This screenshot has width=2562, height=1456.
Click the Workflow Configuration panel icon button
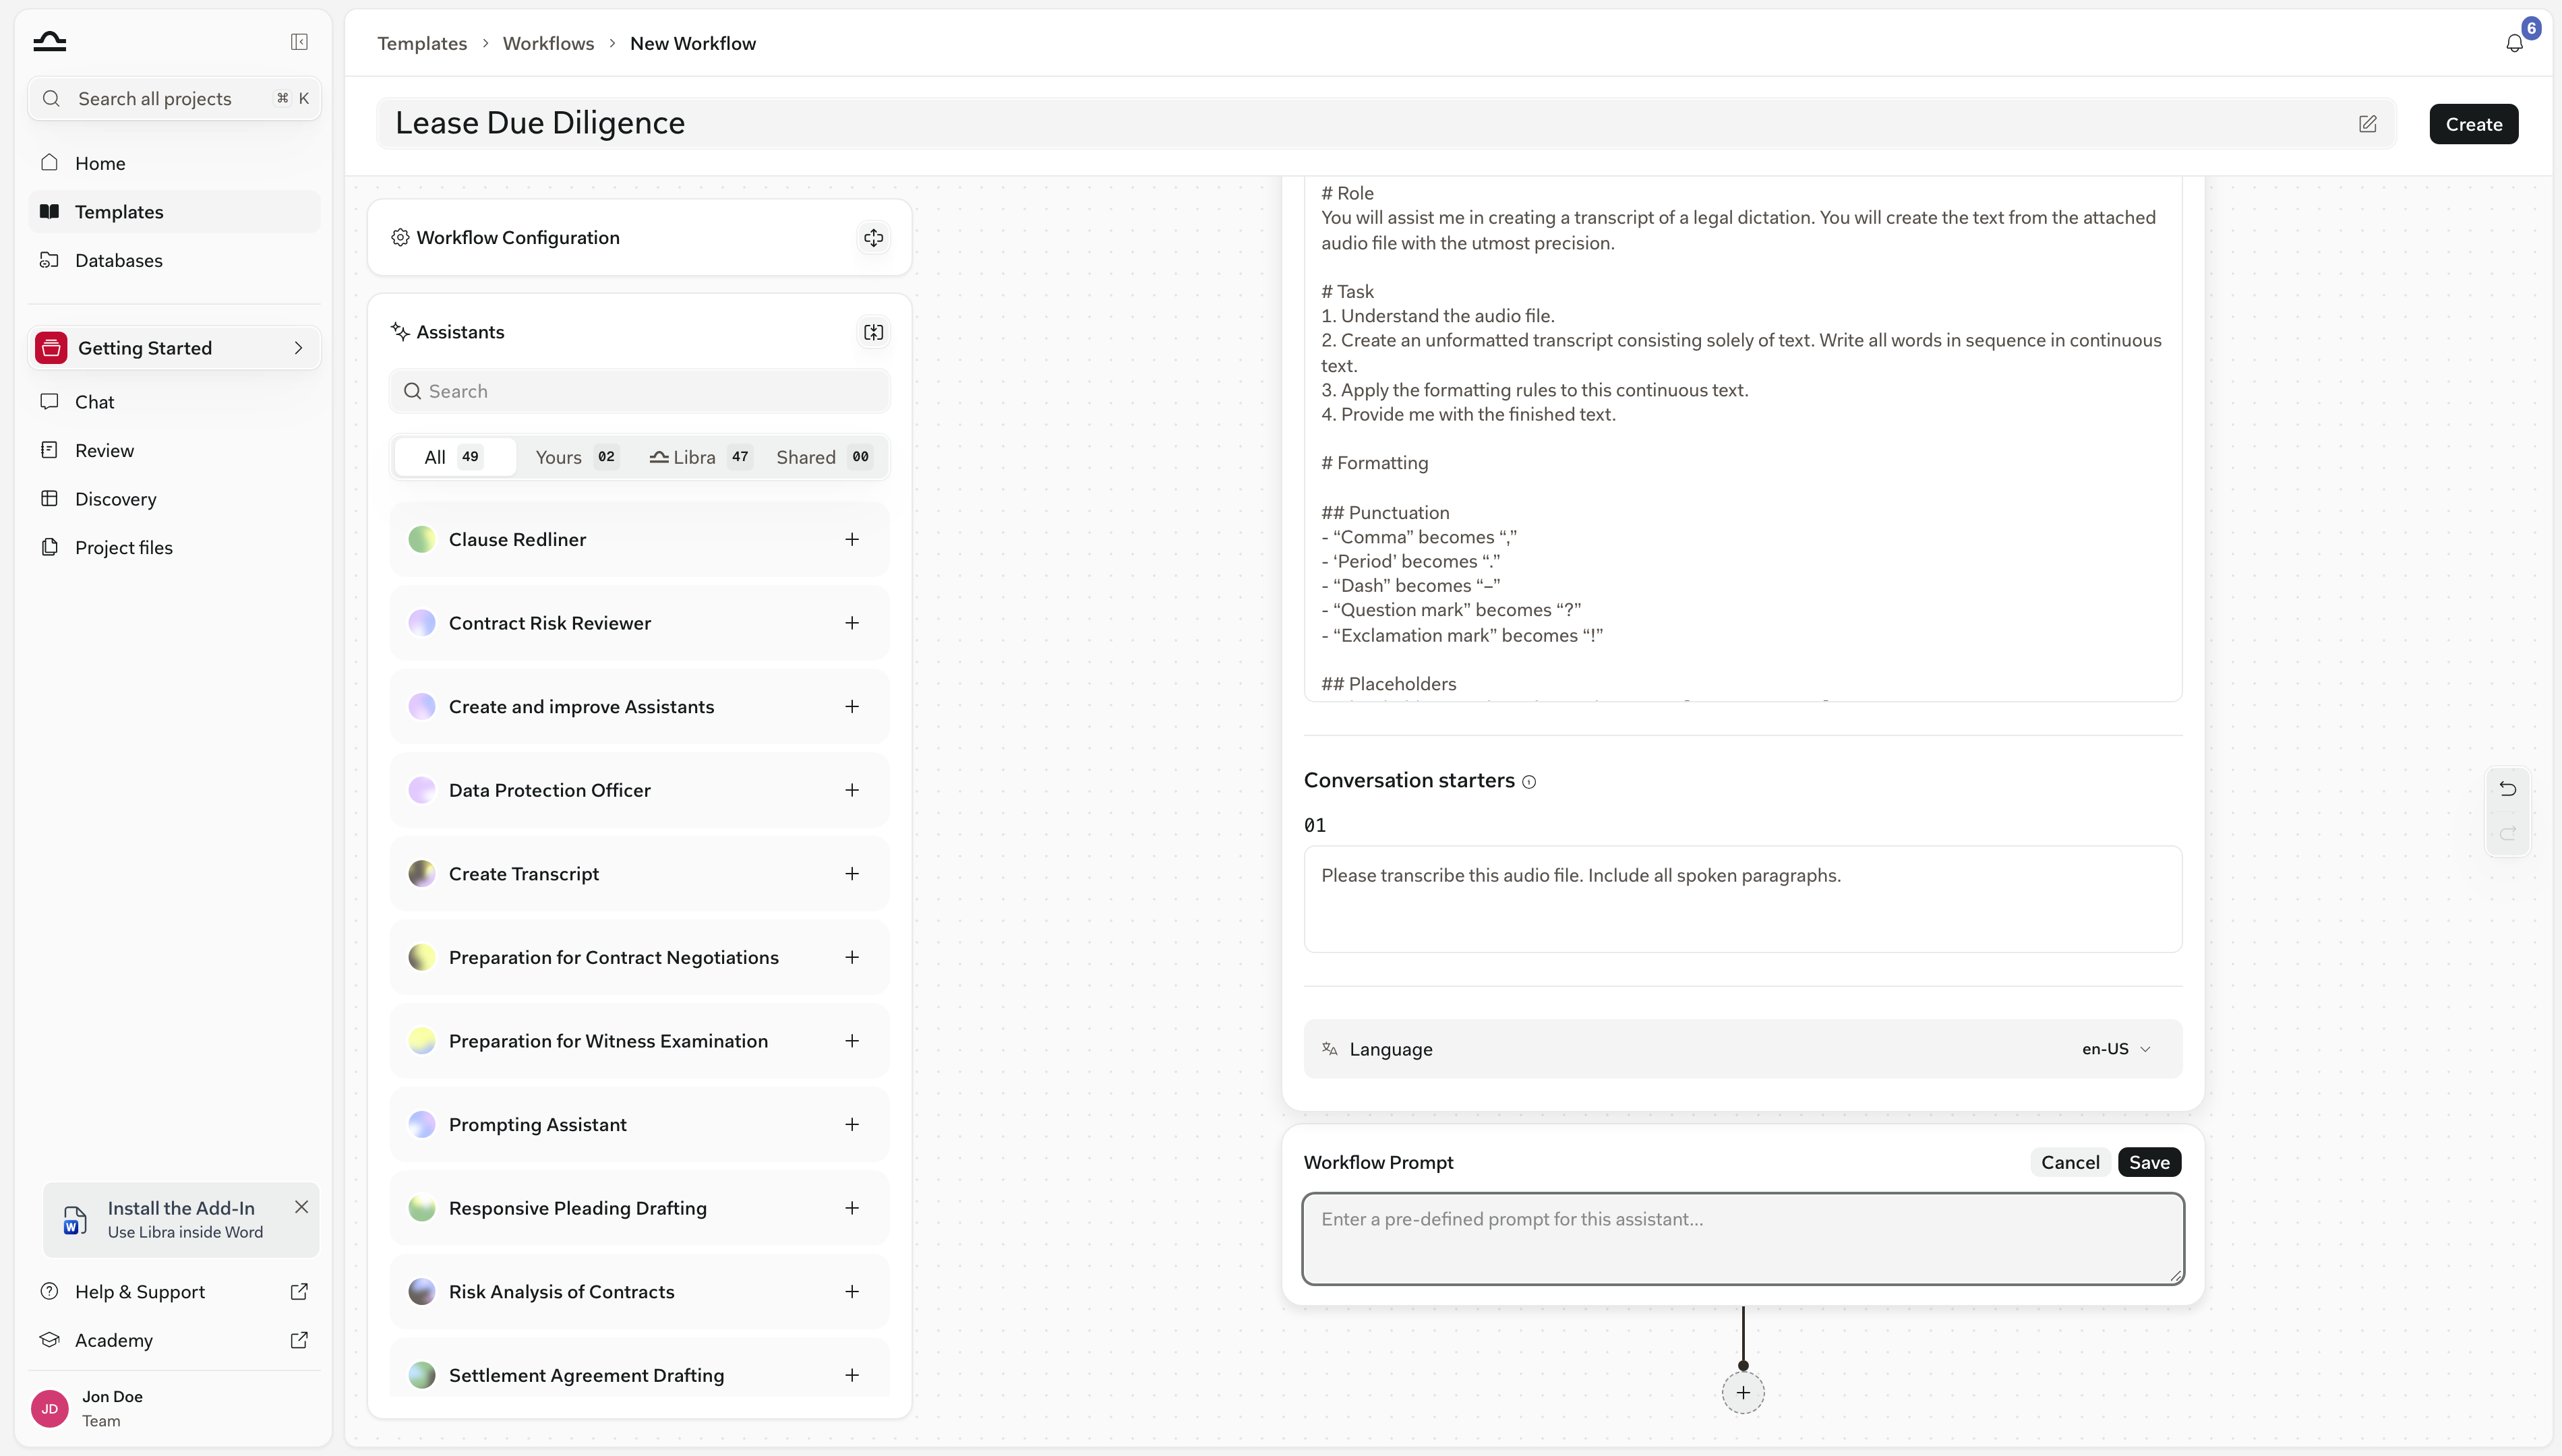pos(873,237)
